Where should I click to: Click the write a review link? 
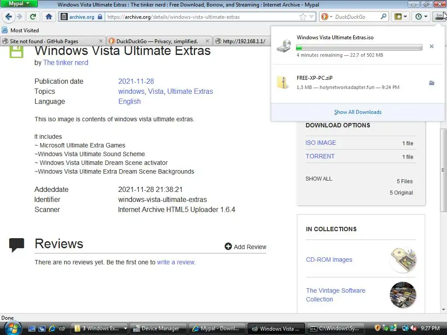point(176,262)
